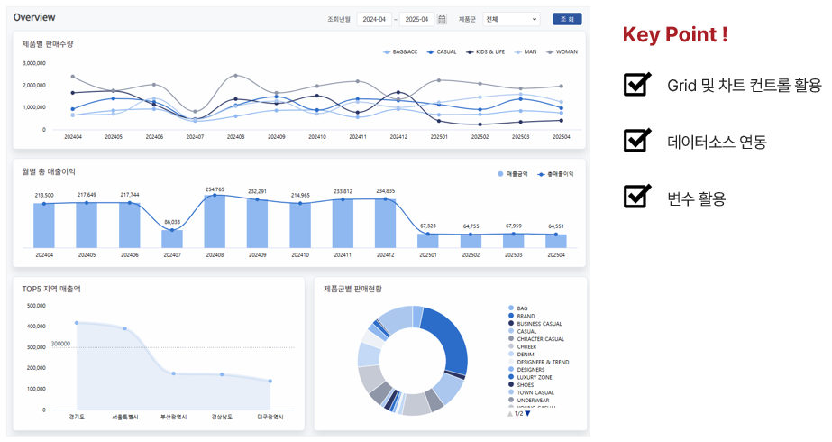Click the 202408 bar labeled 254,765
The image size is (832, 442).
(x=215, y=222)
